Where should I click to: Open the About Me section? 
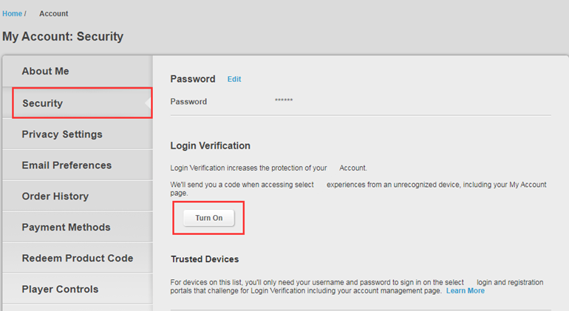pos(45,71)
